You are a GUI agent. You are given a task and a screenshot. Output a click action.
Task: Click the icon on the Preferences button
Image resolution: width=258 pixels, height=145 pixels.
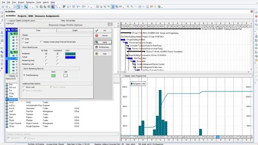point(97,47)
